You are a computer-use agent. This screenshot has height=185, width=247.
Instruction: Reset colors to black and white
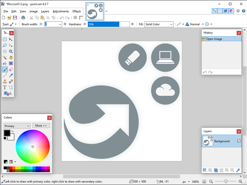(x=5, y=139)
